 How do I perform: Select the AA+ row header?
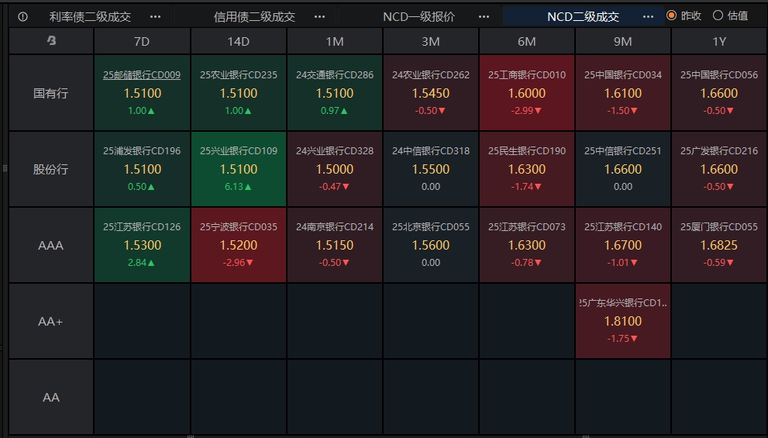51,321
